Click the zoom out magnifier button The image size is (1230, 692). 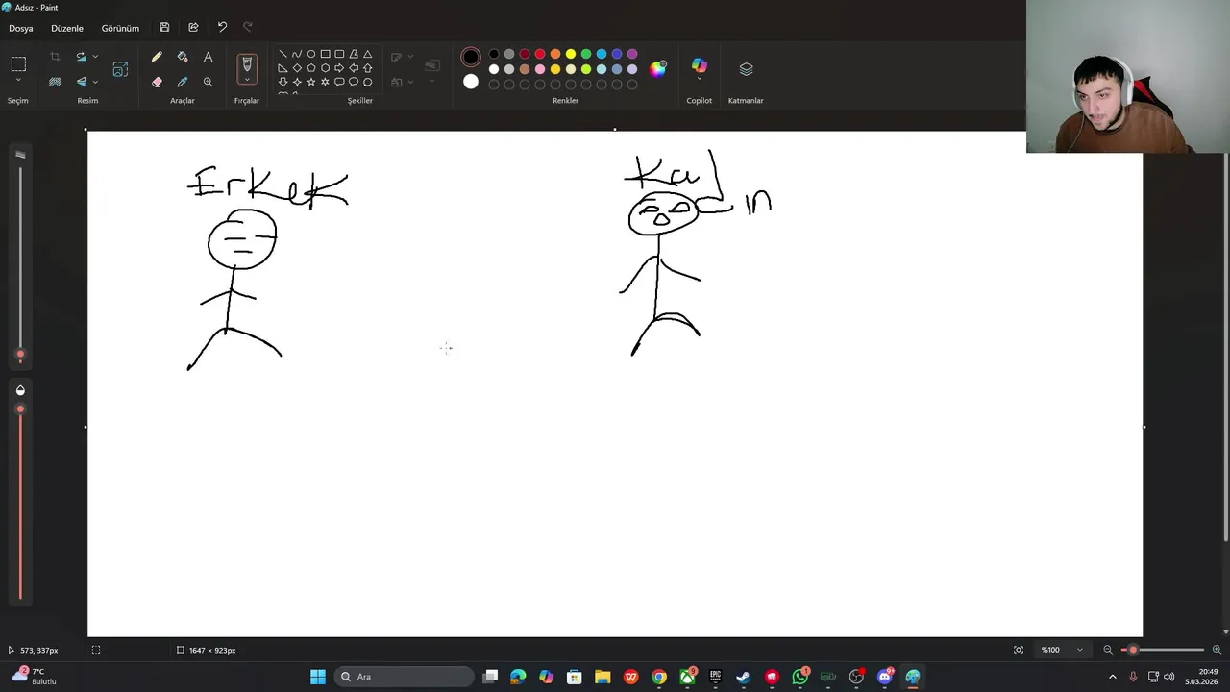click(1108, 650)
